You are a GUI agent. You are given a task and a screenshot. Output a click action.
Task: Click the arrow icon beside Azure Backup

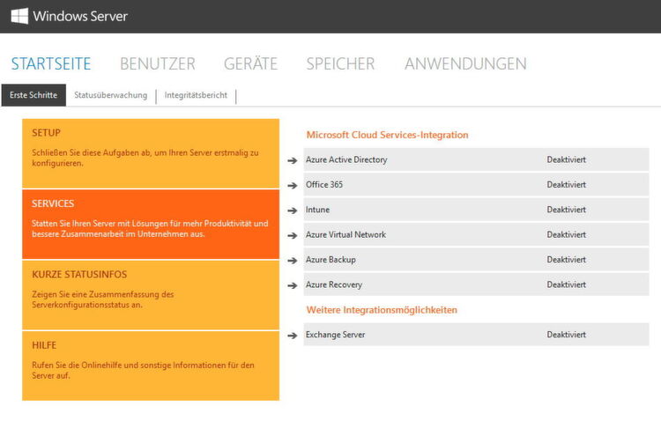[292, 261]
